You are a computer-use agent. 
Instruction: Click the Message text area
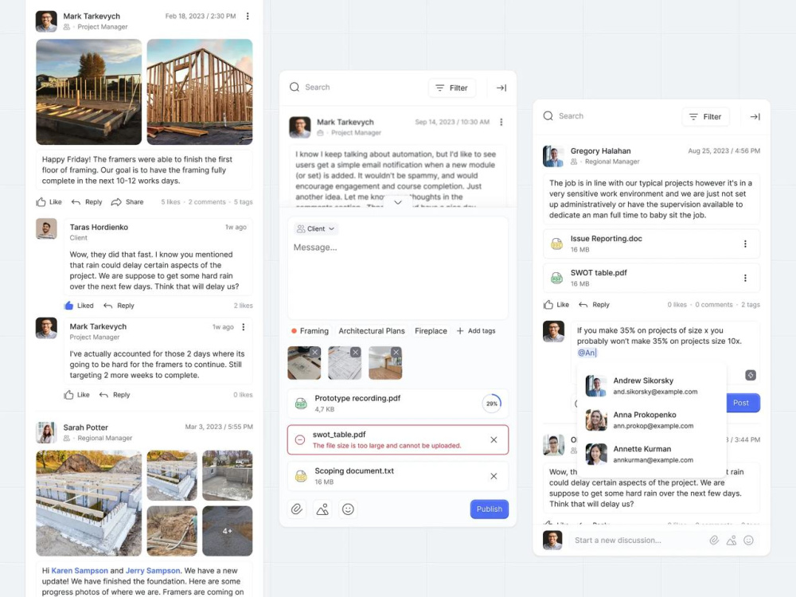(398, 269)
